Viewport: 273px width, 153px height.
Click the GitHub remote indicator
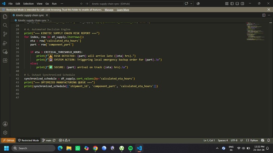point(8,140)
